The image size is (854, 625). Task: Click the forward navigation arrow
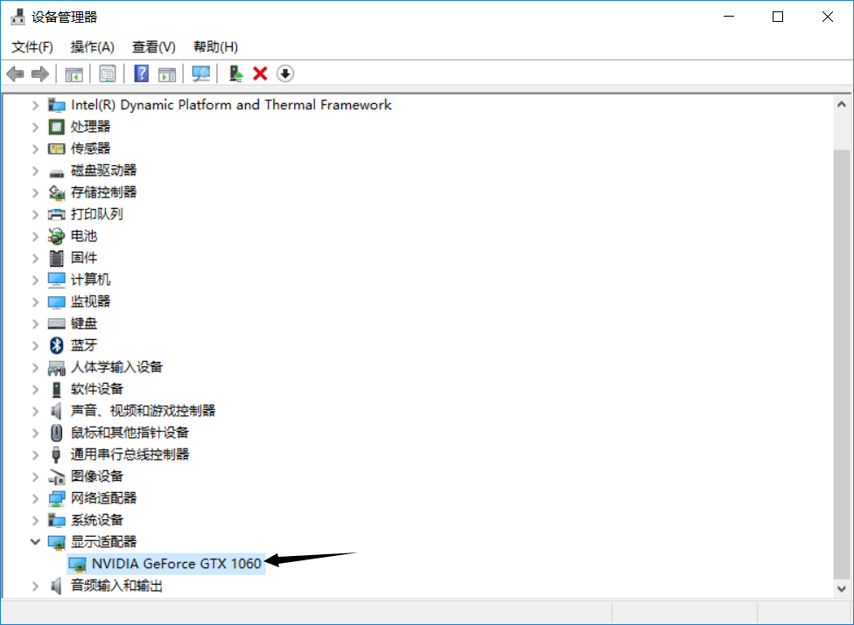coord(39,73)
